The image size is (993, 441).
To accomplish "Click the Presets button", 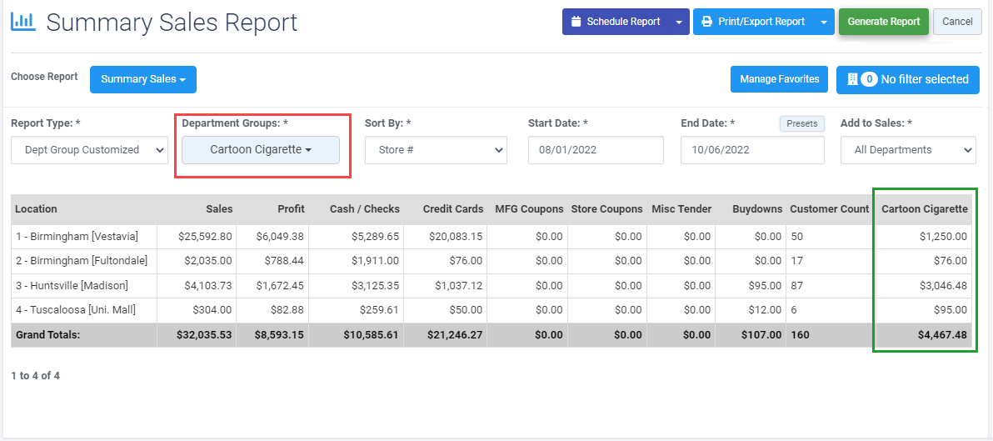I will click(x=801, y=123).
